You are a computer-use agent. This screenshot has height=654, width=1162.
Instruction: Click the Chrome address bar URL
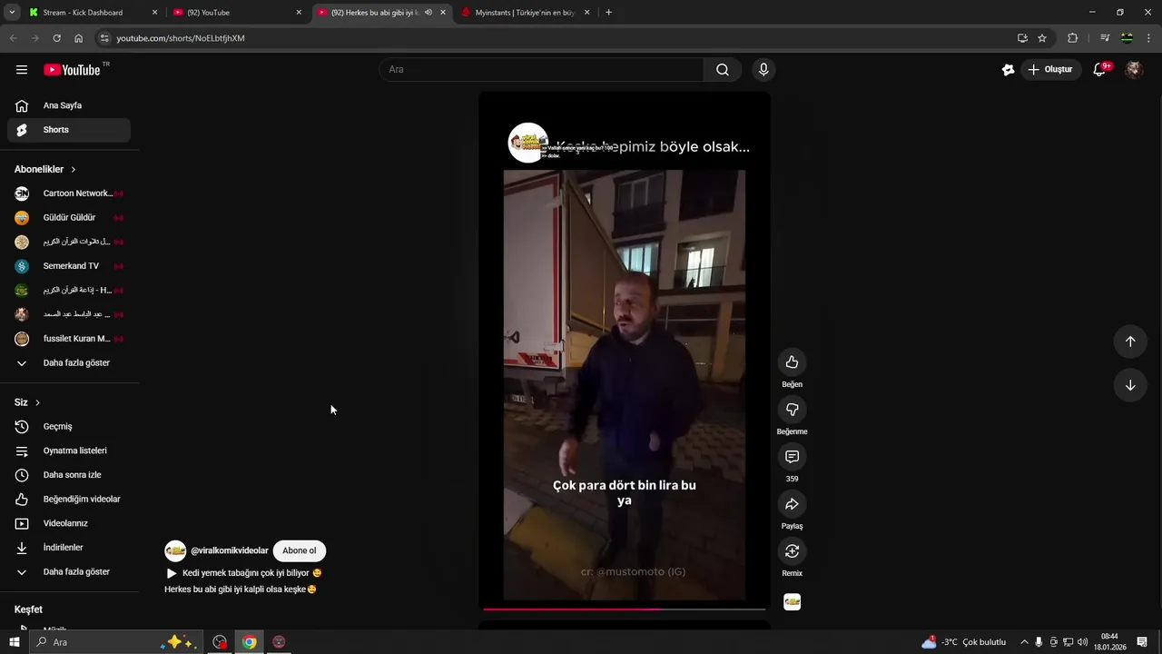[181, 38]
